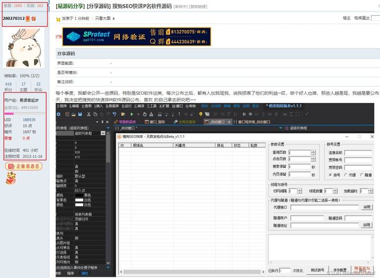Click the 加载超时 spinner arrows
This screenshot has width=380, height=278.
371,191
